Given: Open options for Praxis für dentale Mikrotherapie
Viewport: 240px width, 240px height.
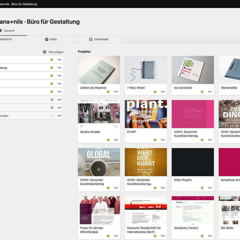Looking at the screenshot, I should click(116, 236).
